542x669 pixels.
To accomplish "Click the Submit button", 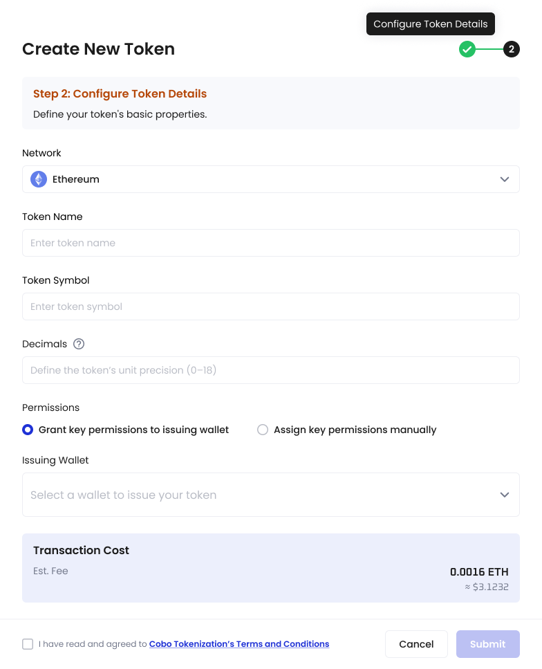I will (x=488, y=644).
